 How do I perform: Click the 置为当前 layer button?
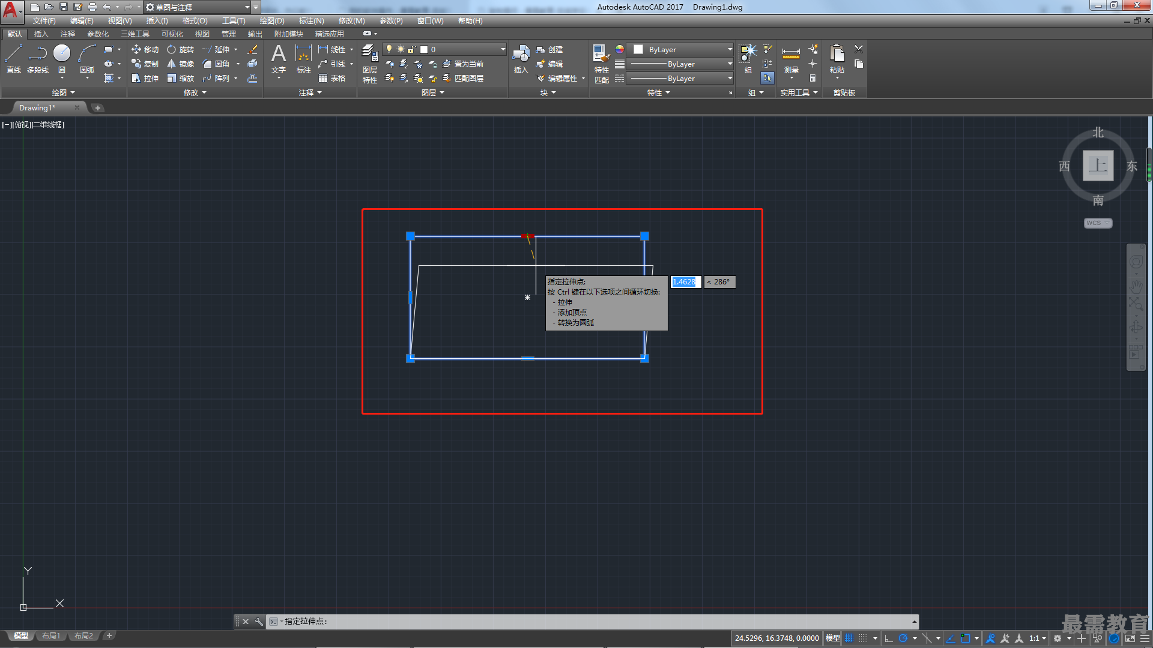pos(463,64)
